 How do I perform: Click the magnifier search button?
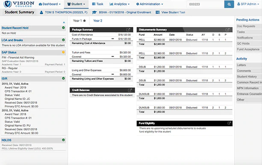click(x=229, y=4)
